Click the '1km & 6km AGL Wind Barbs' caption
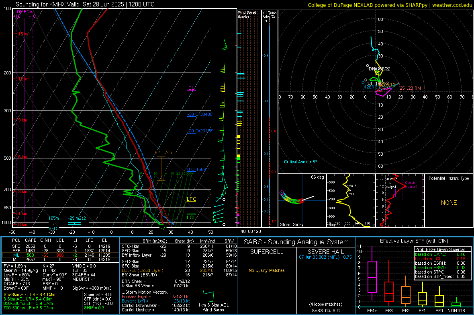The height and width of the screenshot is (315, 474). click(213, 307)
